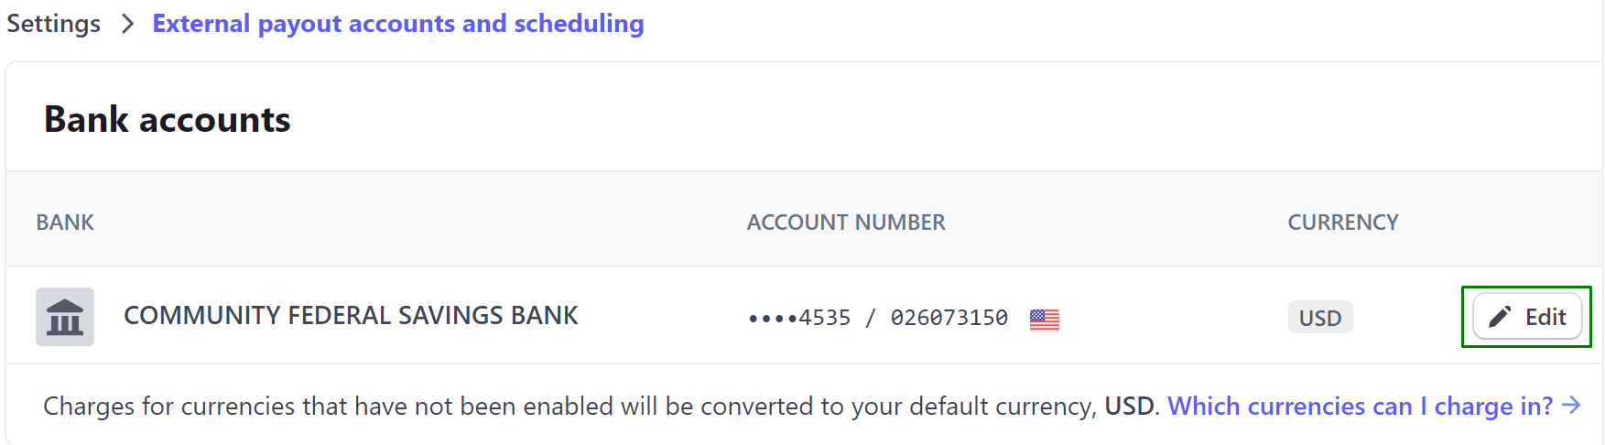
Task: Click the United States flag icon
Action: pyautogui.click(x=1044, y=320)
